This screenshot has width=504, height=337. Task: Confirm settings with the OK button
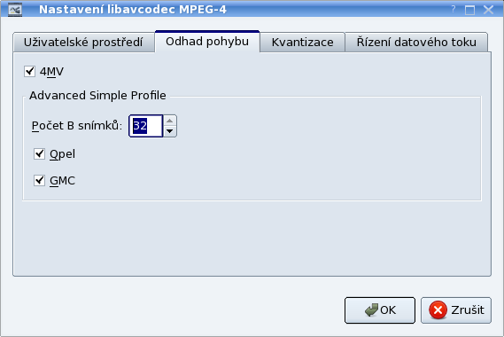coord(380,310)
